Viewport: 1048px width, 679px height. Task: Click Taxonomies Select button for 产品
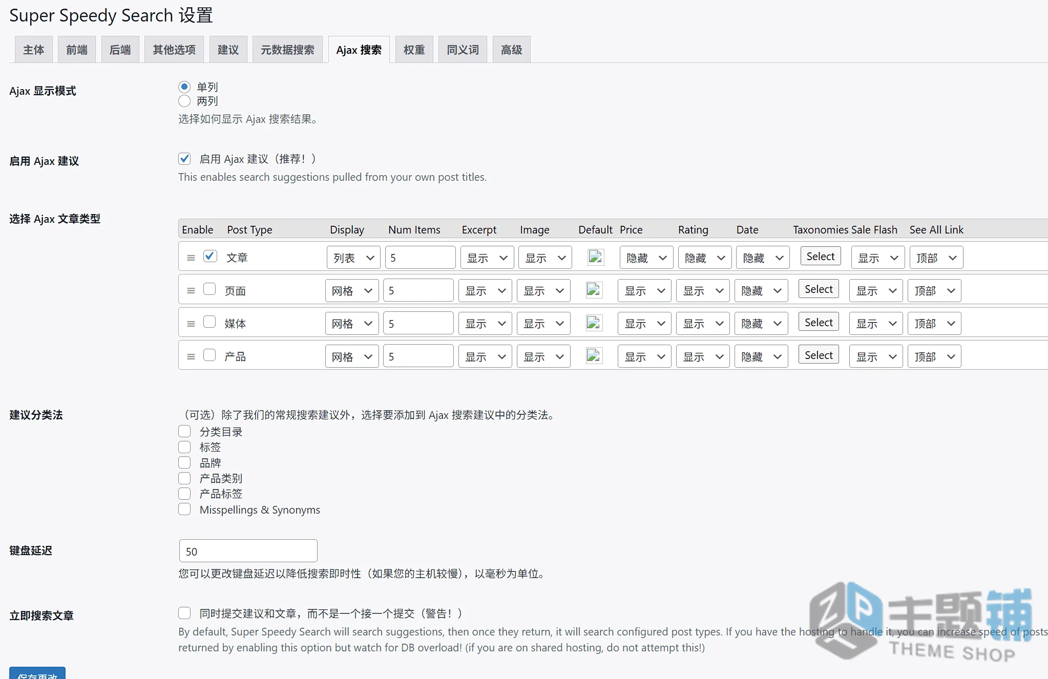[x=819, y=355]
